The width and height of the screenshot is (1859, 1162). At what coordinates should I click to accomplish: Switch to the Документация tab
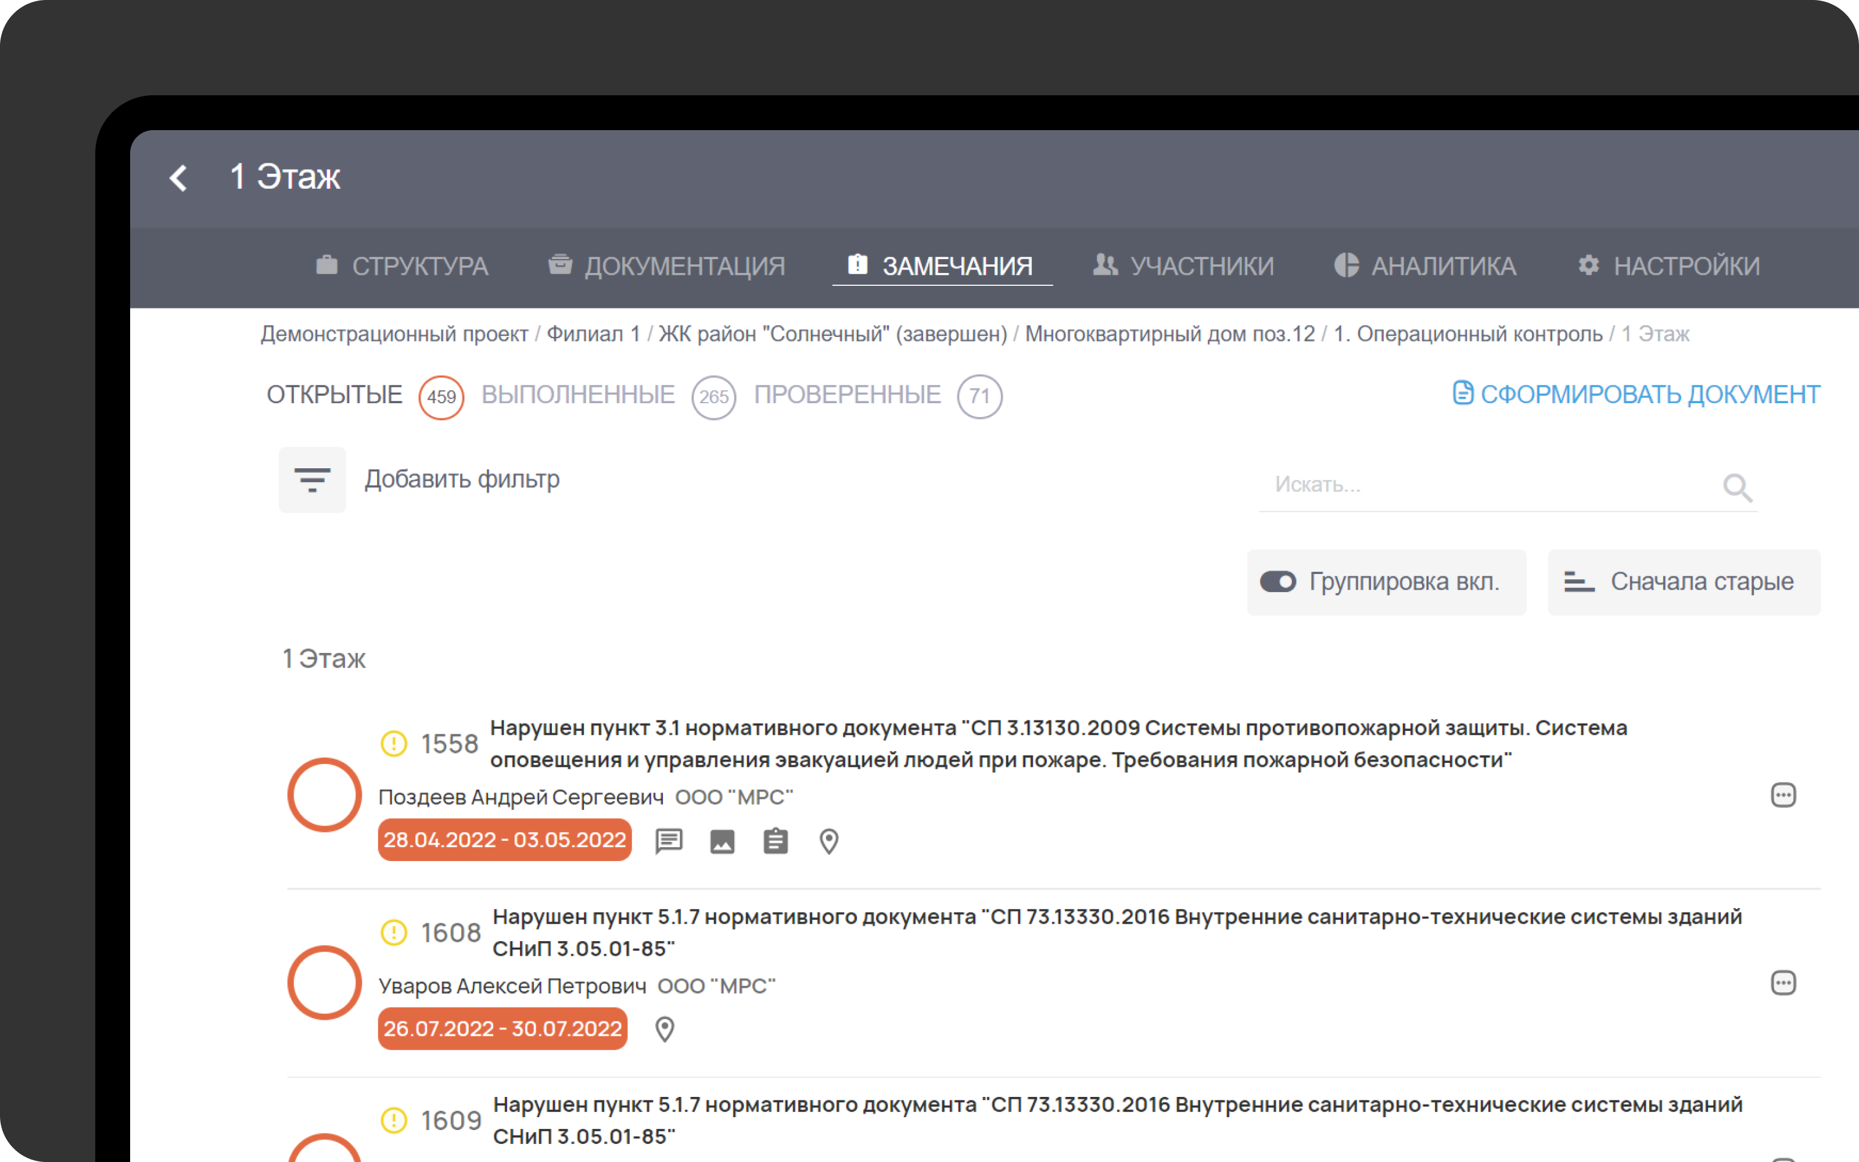click(667, 266)
